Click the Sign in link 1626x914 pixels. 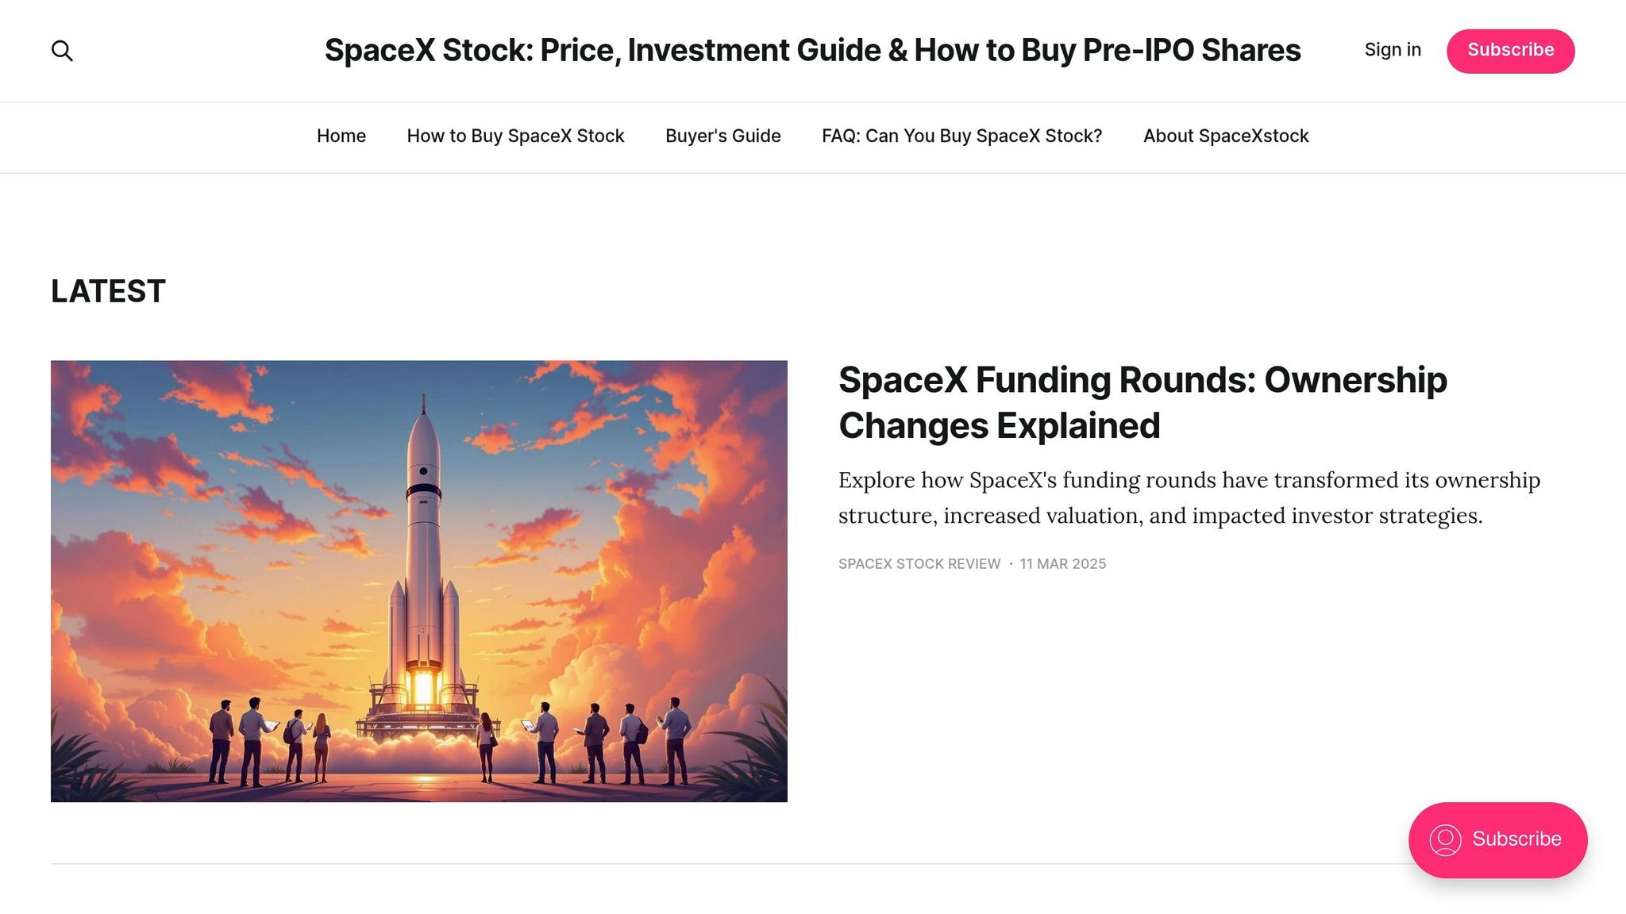coord(1393,49)
